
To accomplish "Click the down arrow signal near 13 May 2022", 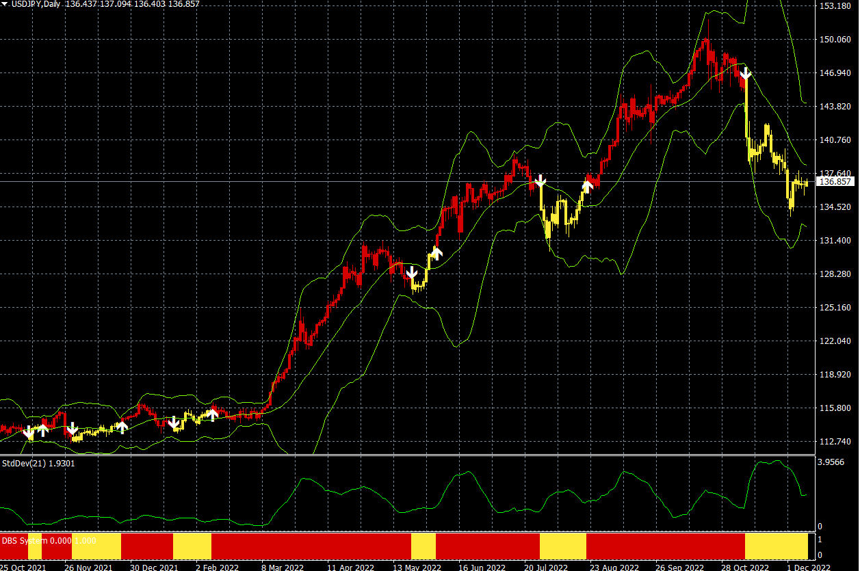I will [412, 274].
